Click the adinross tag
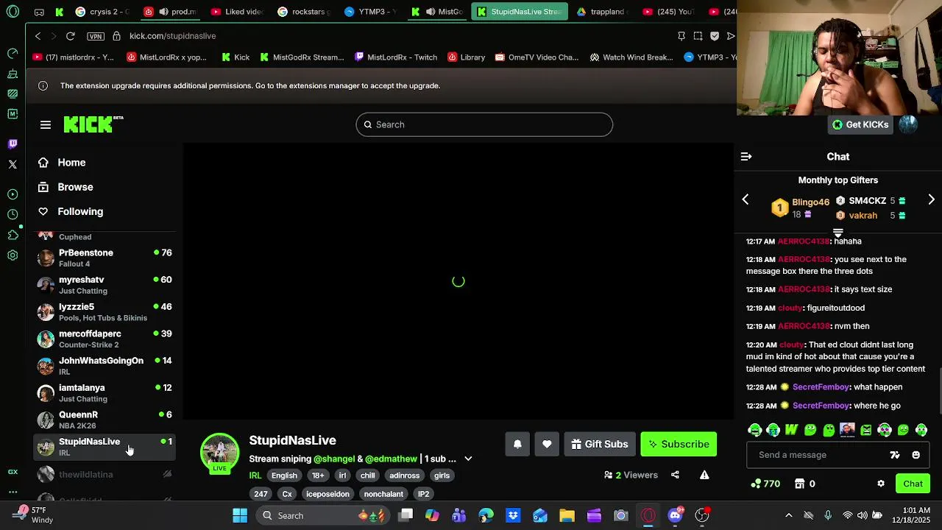 (404, 476)
